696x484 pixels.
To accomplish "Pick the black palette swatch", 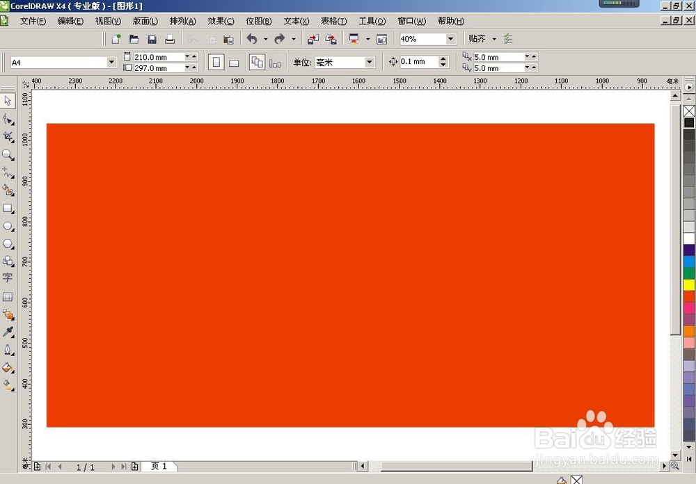I will tap(689, 123).
